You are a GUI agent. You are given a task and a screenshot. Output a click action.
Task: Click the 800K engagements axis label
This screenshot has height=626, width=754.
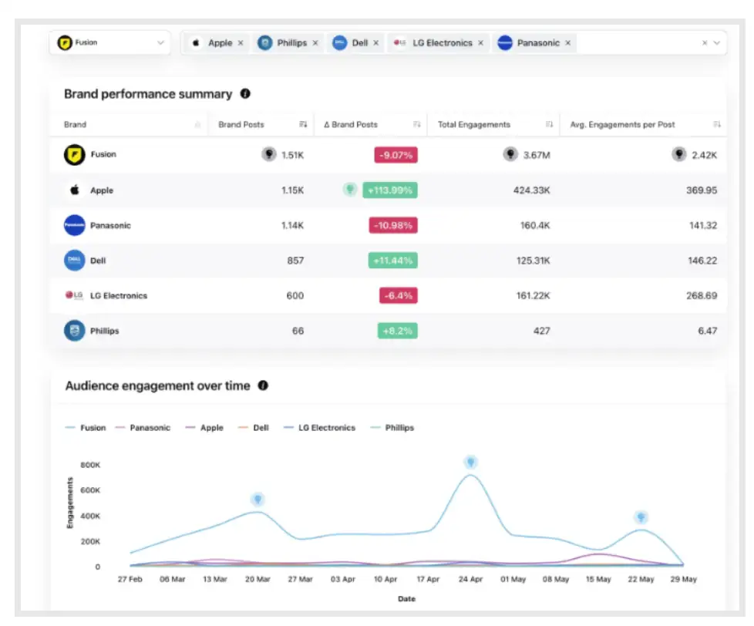pyautogui.click(x=90, y=465)
